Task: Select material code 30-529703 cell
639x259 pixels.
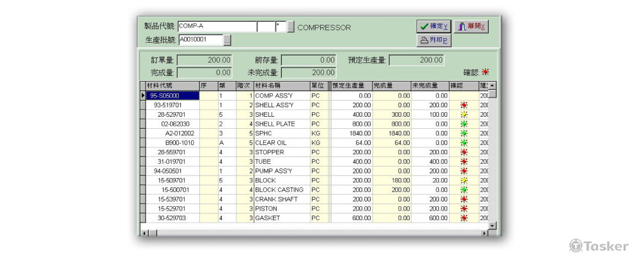Action: tap(173, 218)
